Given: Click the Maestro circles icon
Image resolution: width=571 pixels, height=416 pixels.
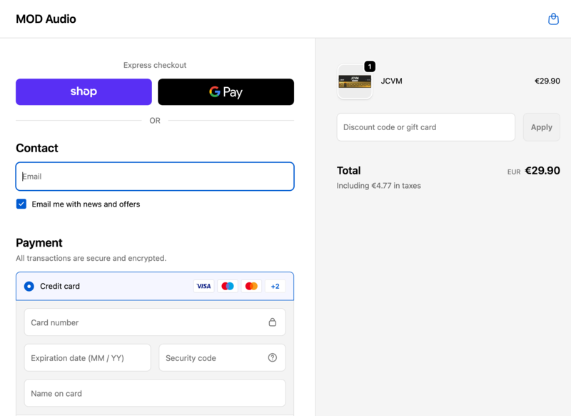Looking at the screenshot, I should click(x=227, y=286).
